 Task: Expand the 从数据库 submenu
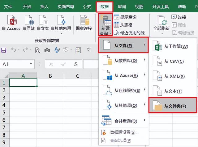click(124, 61)
